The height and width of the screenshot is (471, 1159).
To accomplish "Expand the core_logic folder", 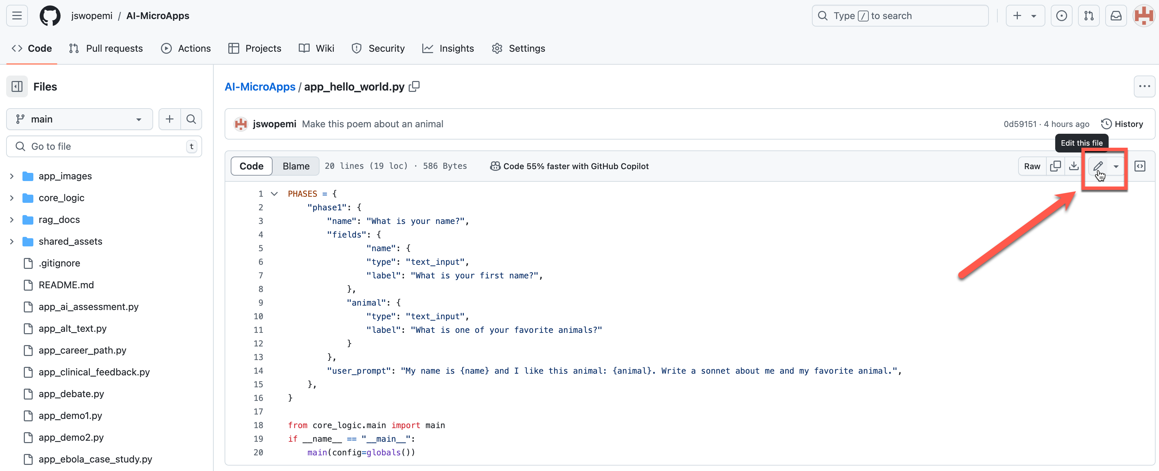I will click(61, 197).
